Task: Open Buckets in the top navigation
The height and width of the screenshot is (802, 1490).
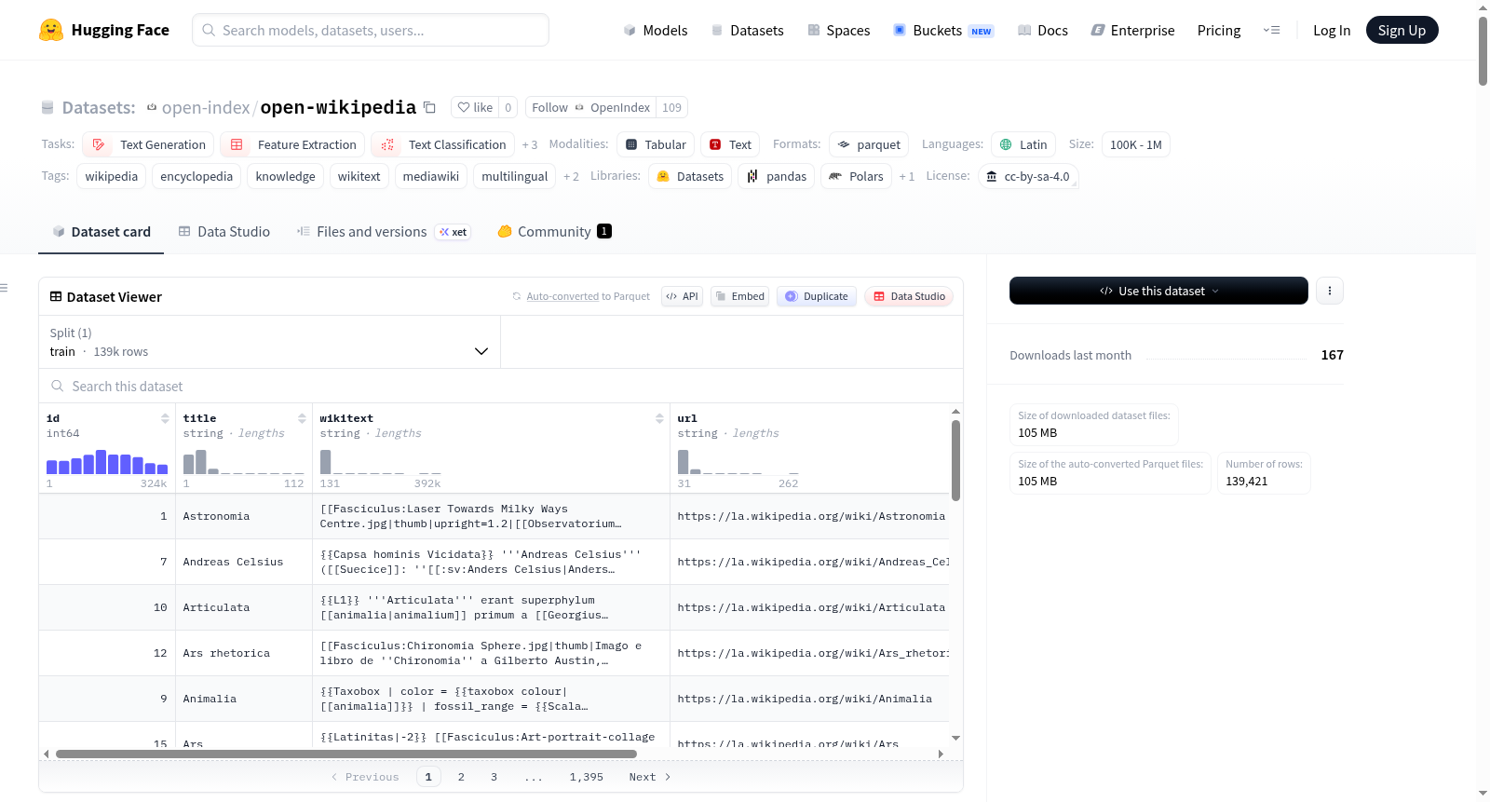Action: 943,30
